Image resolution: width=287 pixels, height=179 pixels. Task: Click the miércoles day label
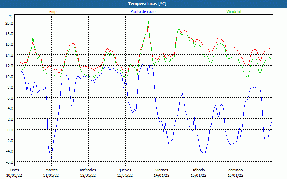click(x=88, y=170)
